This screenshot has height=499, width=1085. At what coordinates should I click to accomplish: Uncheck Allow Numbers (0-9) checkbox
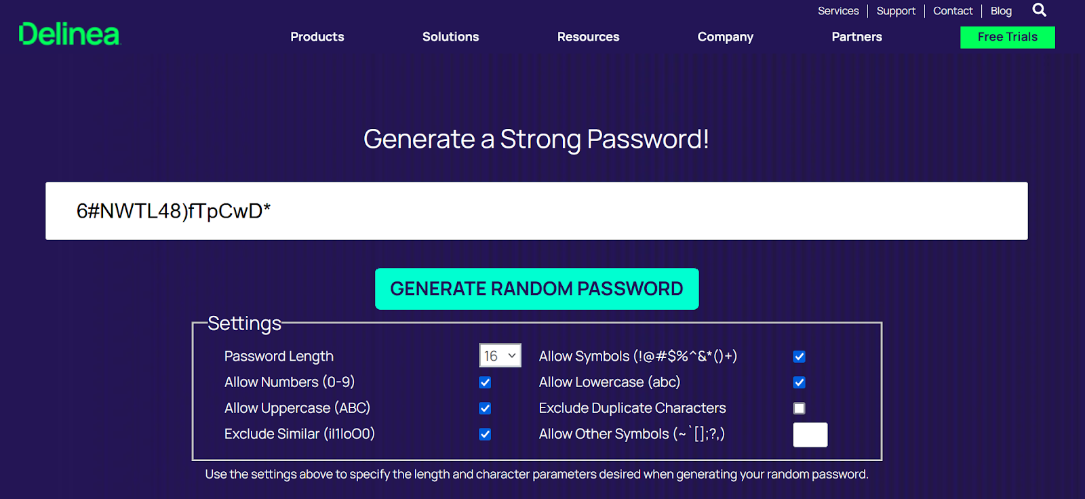485,382
